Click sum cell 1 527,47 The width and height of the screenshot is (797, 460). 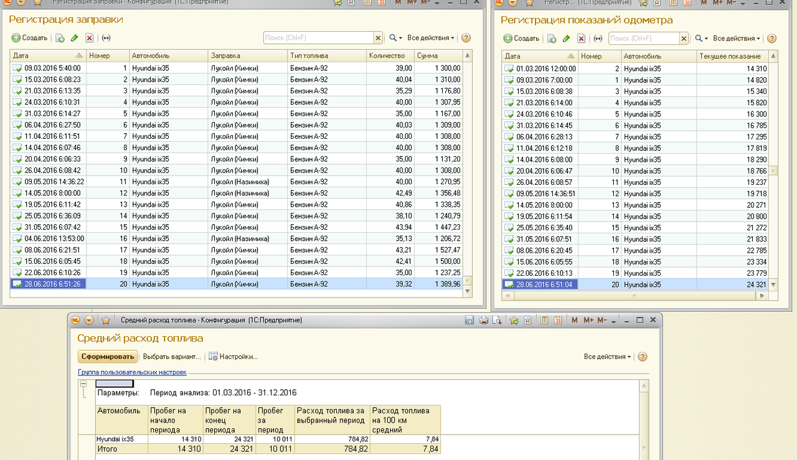(438, 250)
